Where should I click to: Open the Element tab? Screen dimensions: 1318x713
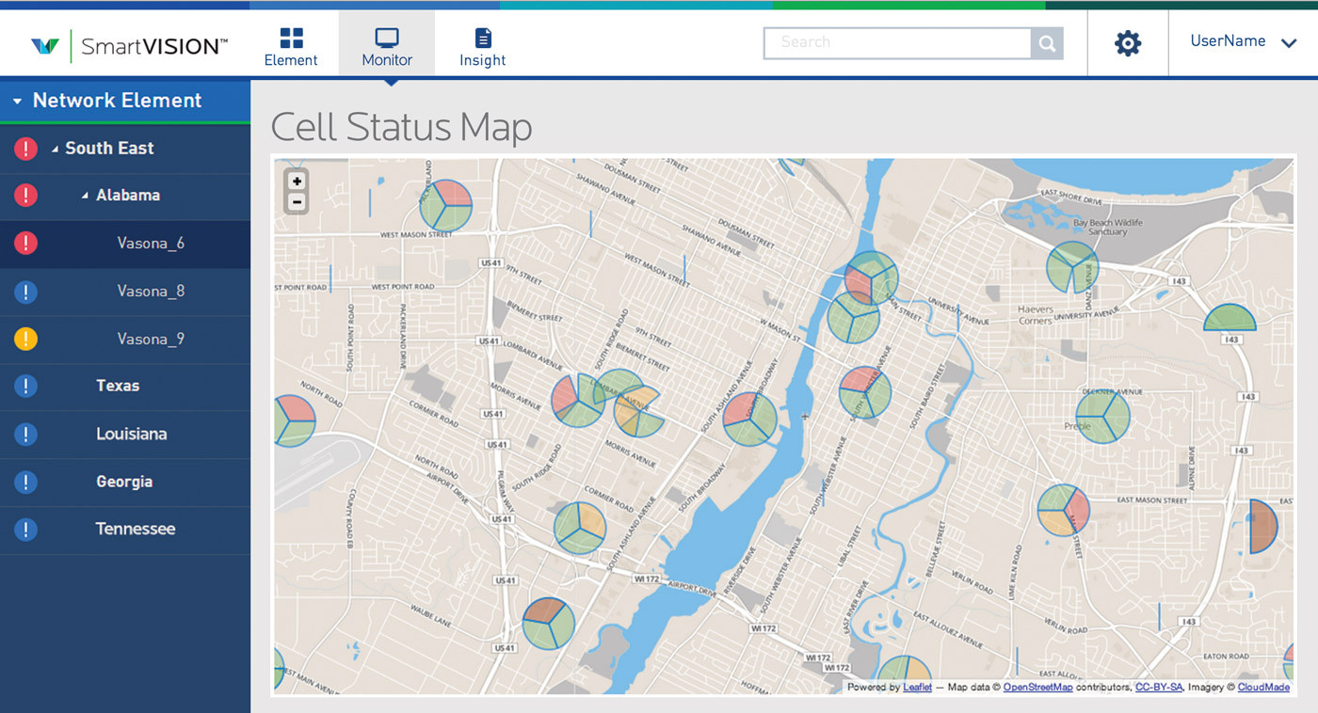click(x=291, y=47)
